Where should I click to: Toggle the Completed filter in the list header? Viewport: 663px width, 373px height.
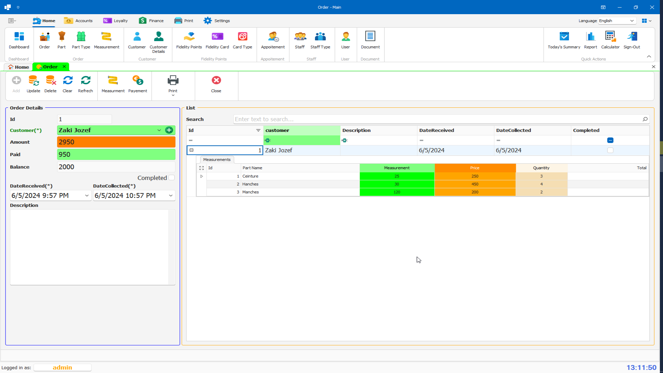(x=611, y=140)
